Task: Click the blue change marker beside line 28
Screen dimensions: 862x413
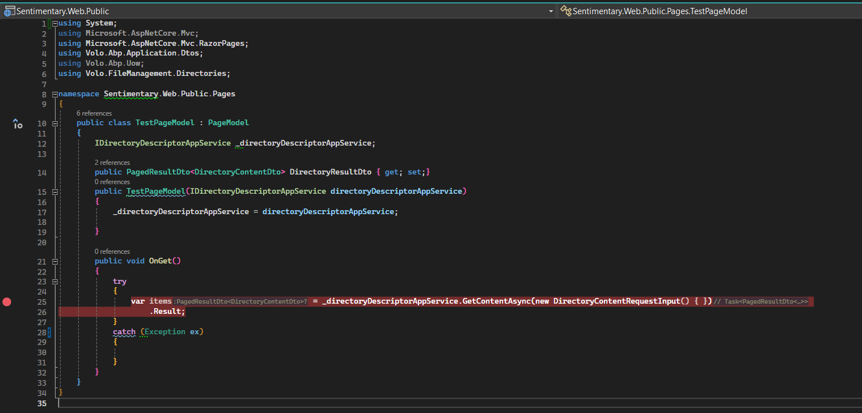Action: click(50, 332)
